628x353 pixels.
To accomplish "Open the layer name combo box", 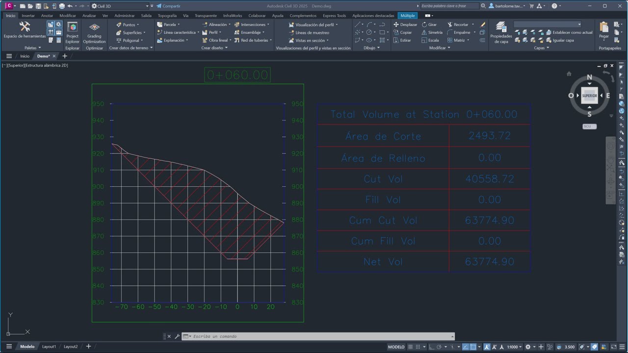I will pyautogui.click(x=548, y=24).
